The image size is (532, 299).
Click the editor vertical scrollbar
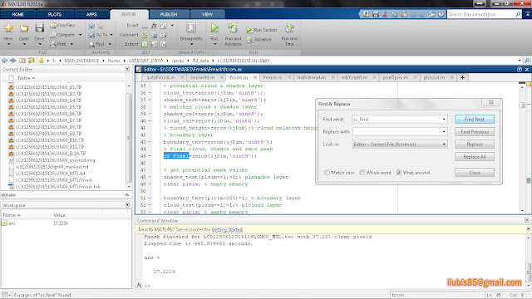pyautogui.click(x=522, y=148)
